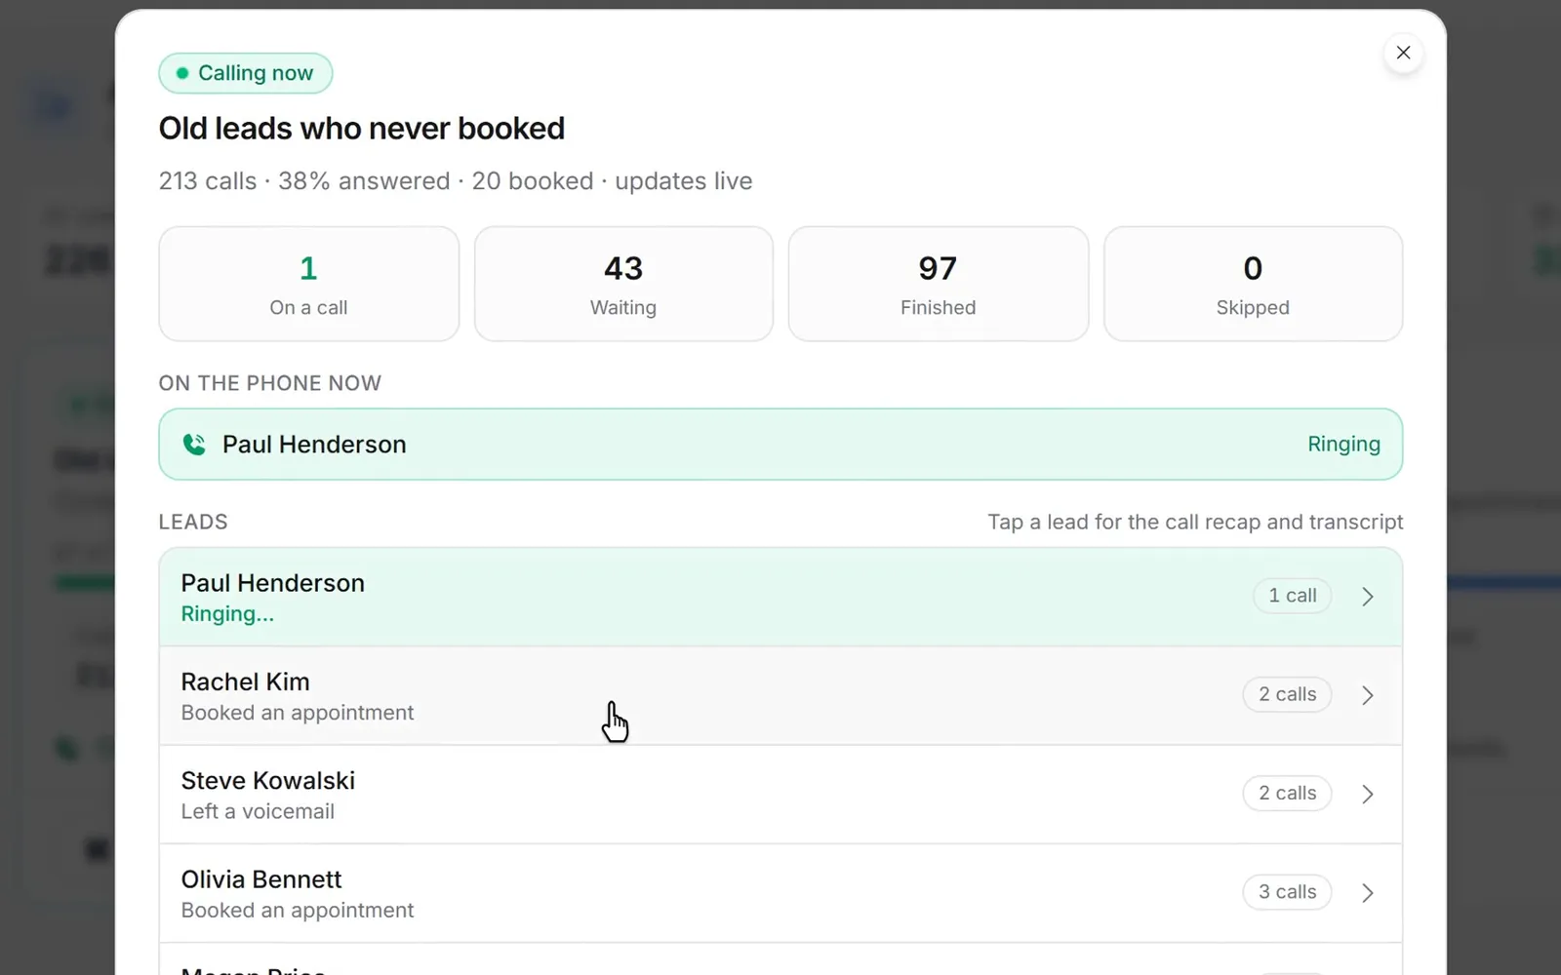Select the Skipped stat card
1561x975 pixels.
click(x=1253, y=284)
